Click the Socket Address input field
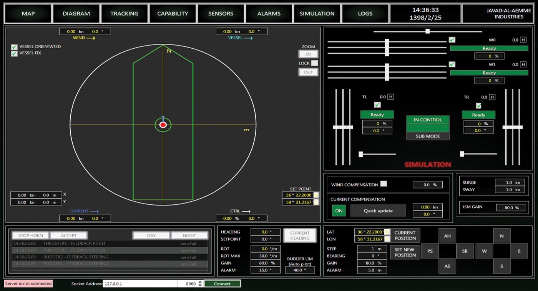This screenshot has width=538, height=291. click(x=140, y=284)
